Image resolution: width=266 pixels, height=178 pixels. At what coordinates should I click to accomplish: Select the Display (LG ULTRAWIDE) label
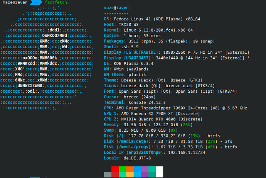click(131, 53)
